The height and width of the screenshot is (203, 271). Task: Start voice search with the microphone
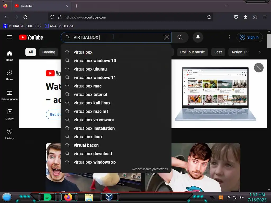[198, 37]
